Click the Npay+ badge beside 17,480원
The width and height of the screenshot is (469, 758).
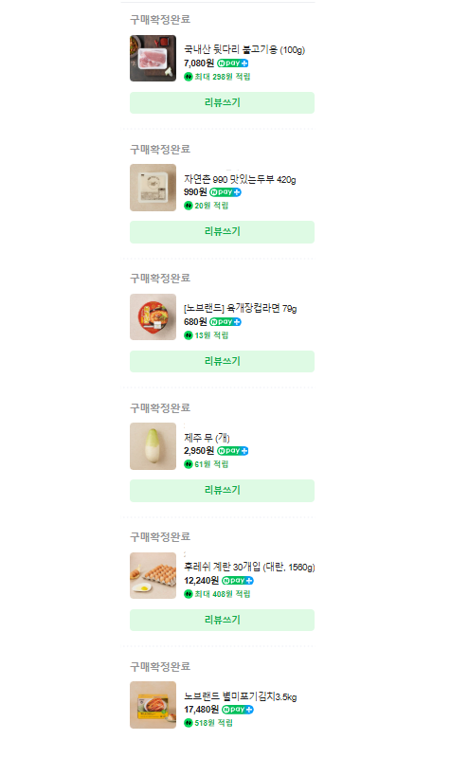click(238, 710)
